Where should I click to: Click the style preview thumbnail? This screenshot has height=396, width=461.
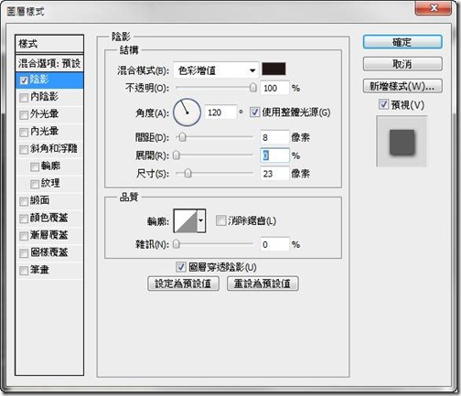pos(402,141)
